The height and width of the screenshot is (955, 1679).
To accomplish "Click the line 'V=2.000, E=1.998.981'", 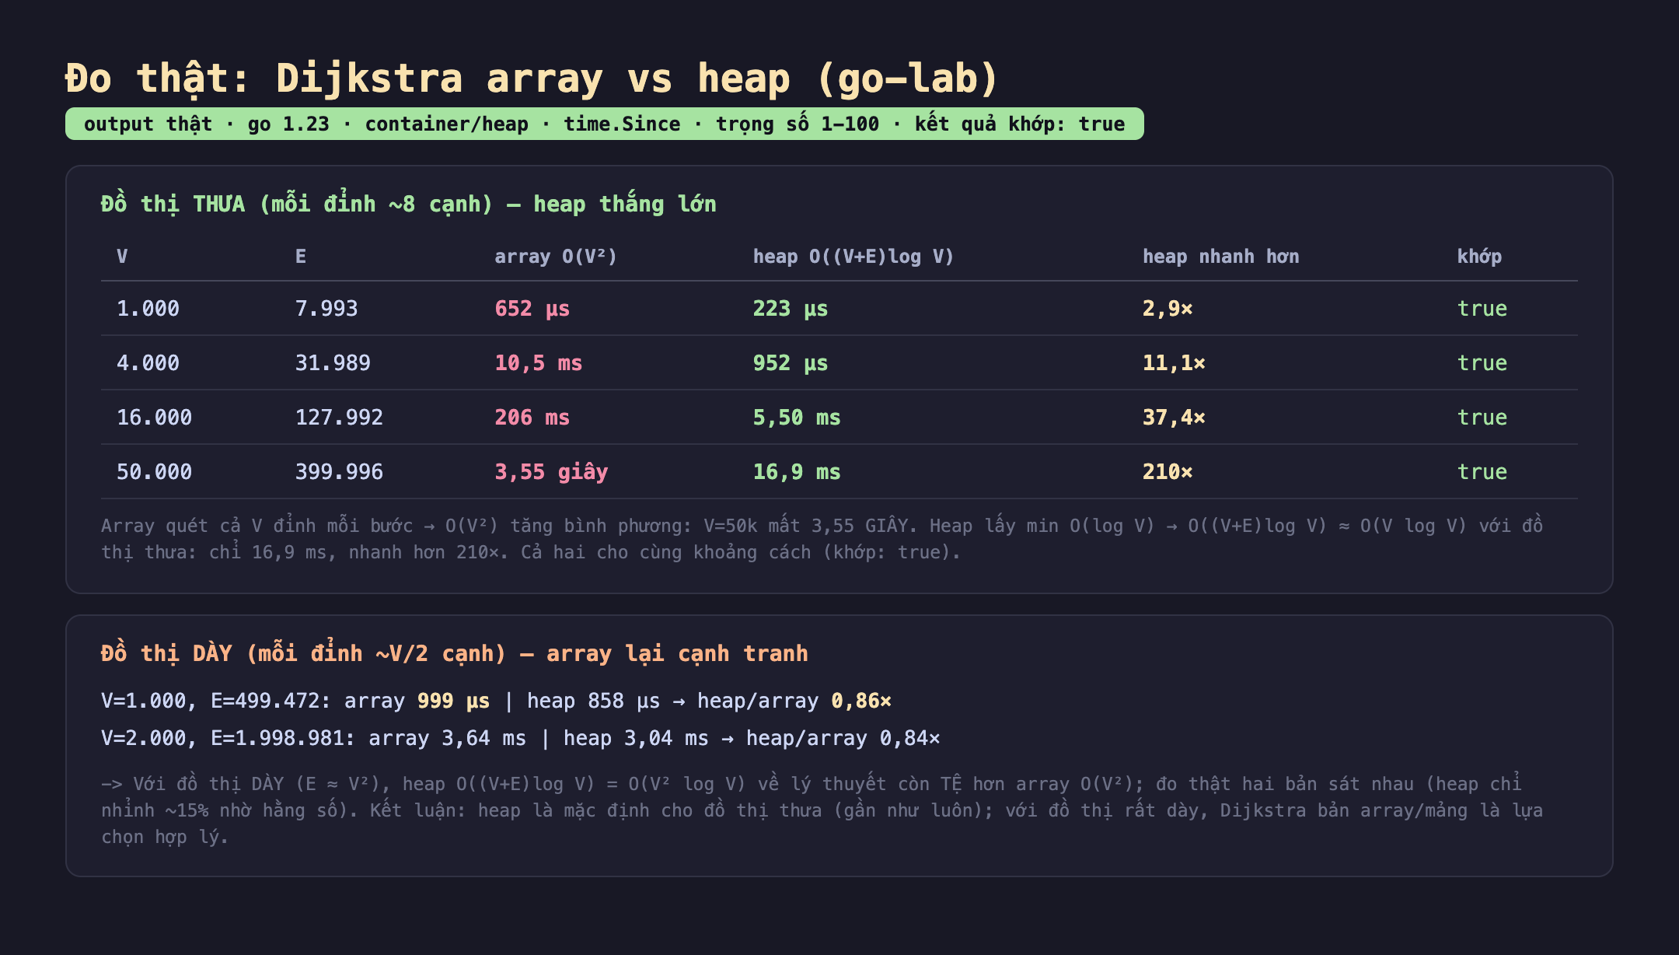I will coord(520,738).
